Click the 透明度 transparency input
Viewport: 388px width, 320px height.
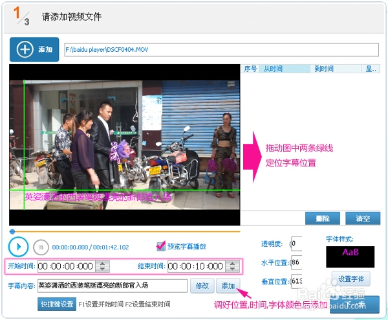(x=296, y=244)
